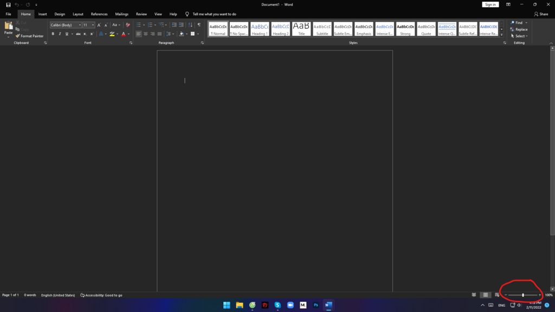Switch to Print Layout view

485,295
